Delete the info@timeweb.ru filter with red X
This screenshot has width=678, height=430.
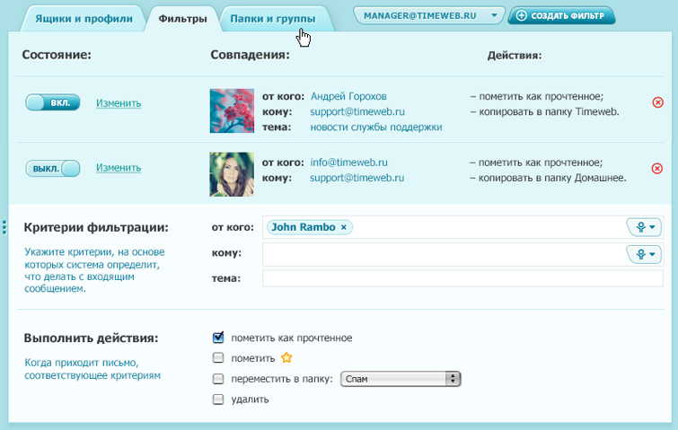tap(657, 169)
